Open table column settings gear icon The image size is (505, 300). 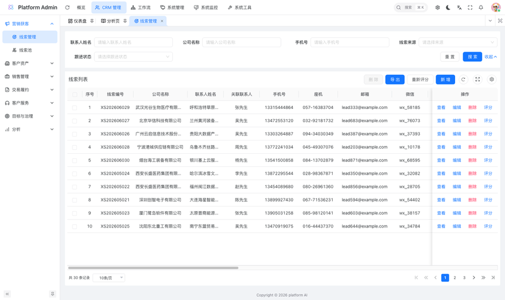(492, 79)
